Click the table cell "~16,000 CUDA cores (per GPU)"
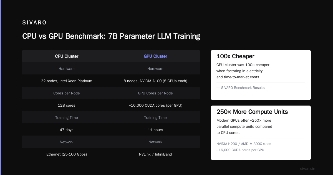 tap(155, 105)
